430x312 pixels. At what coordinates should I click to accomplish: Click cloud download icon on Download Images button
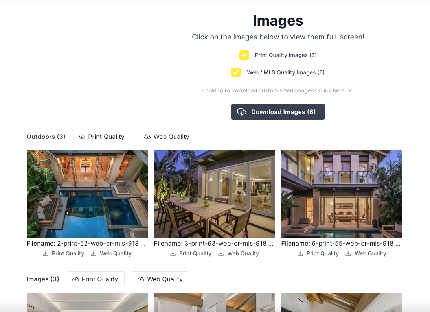242,112
